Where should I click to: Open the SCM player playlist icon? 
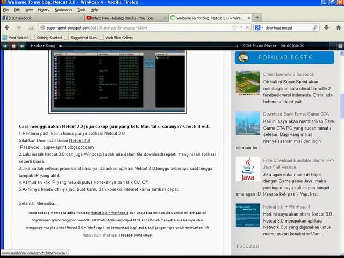click(340, 46)
